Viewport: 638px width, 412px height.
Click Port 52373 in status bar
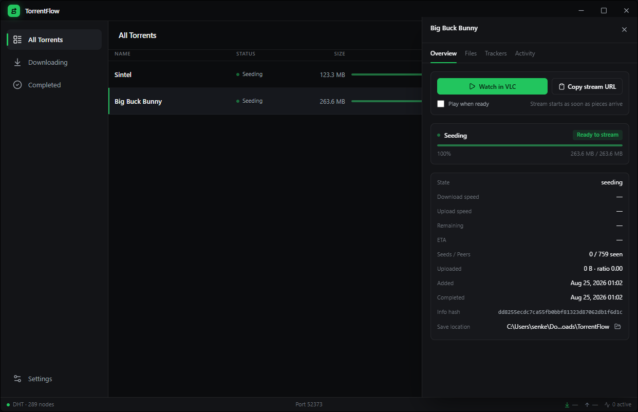click(x=309, y=404)
